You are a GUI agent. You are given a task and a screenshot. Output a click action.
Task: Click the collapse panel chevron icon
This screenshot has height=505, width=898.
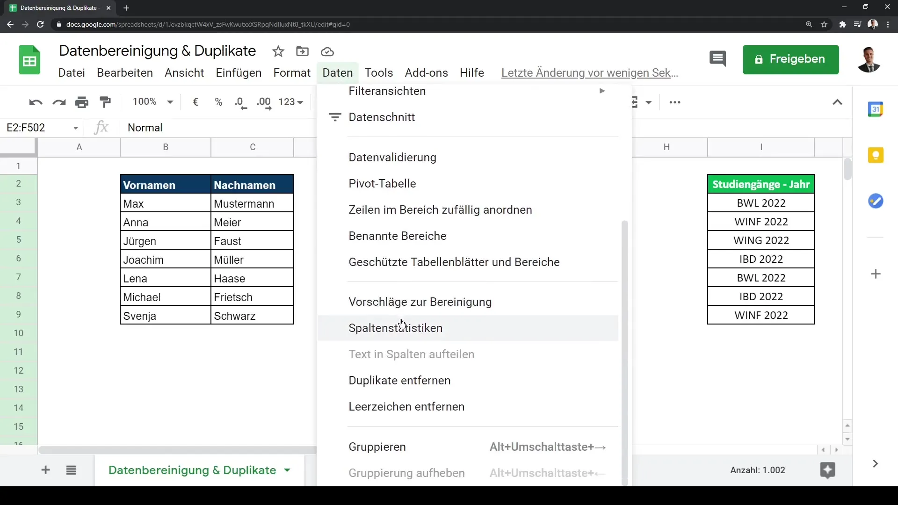(837, 102)
